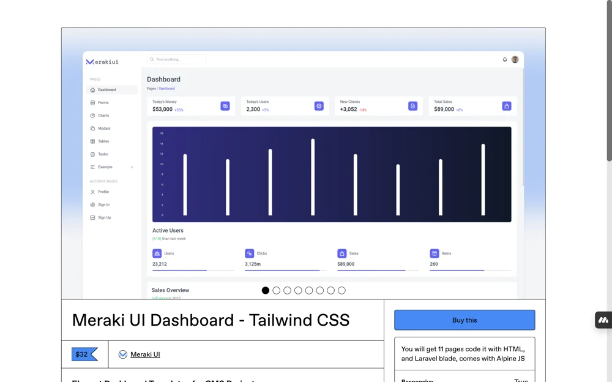
Task: Click the $89,000 Total Sales value
Action: 444,110
